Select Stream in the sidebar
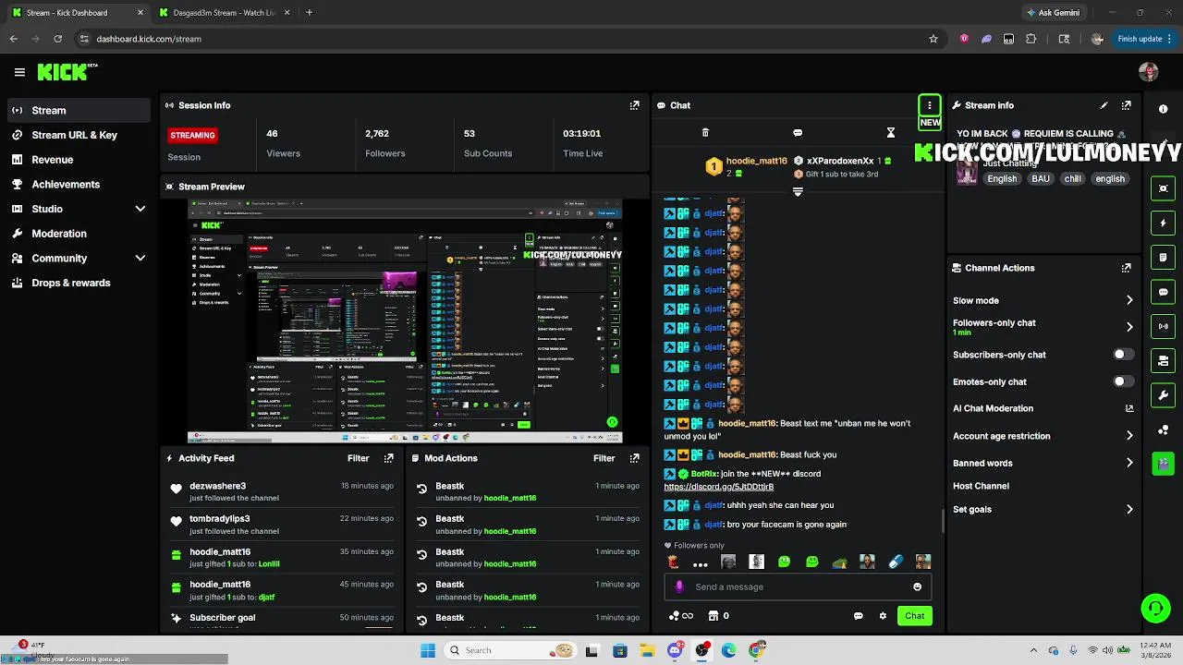Viewport: 1183px width, 665px height. [79, 110]
